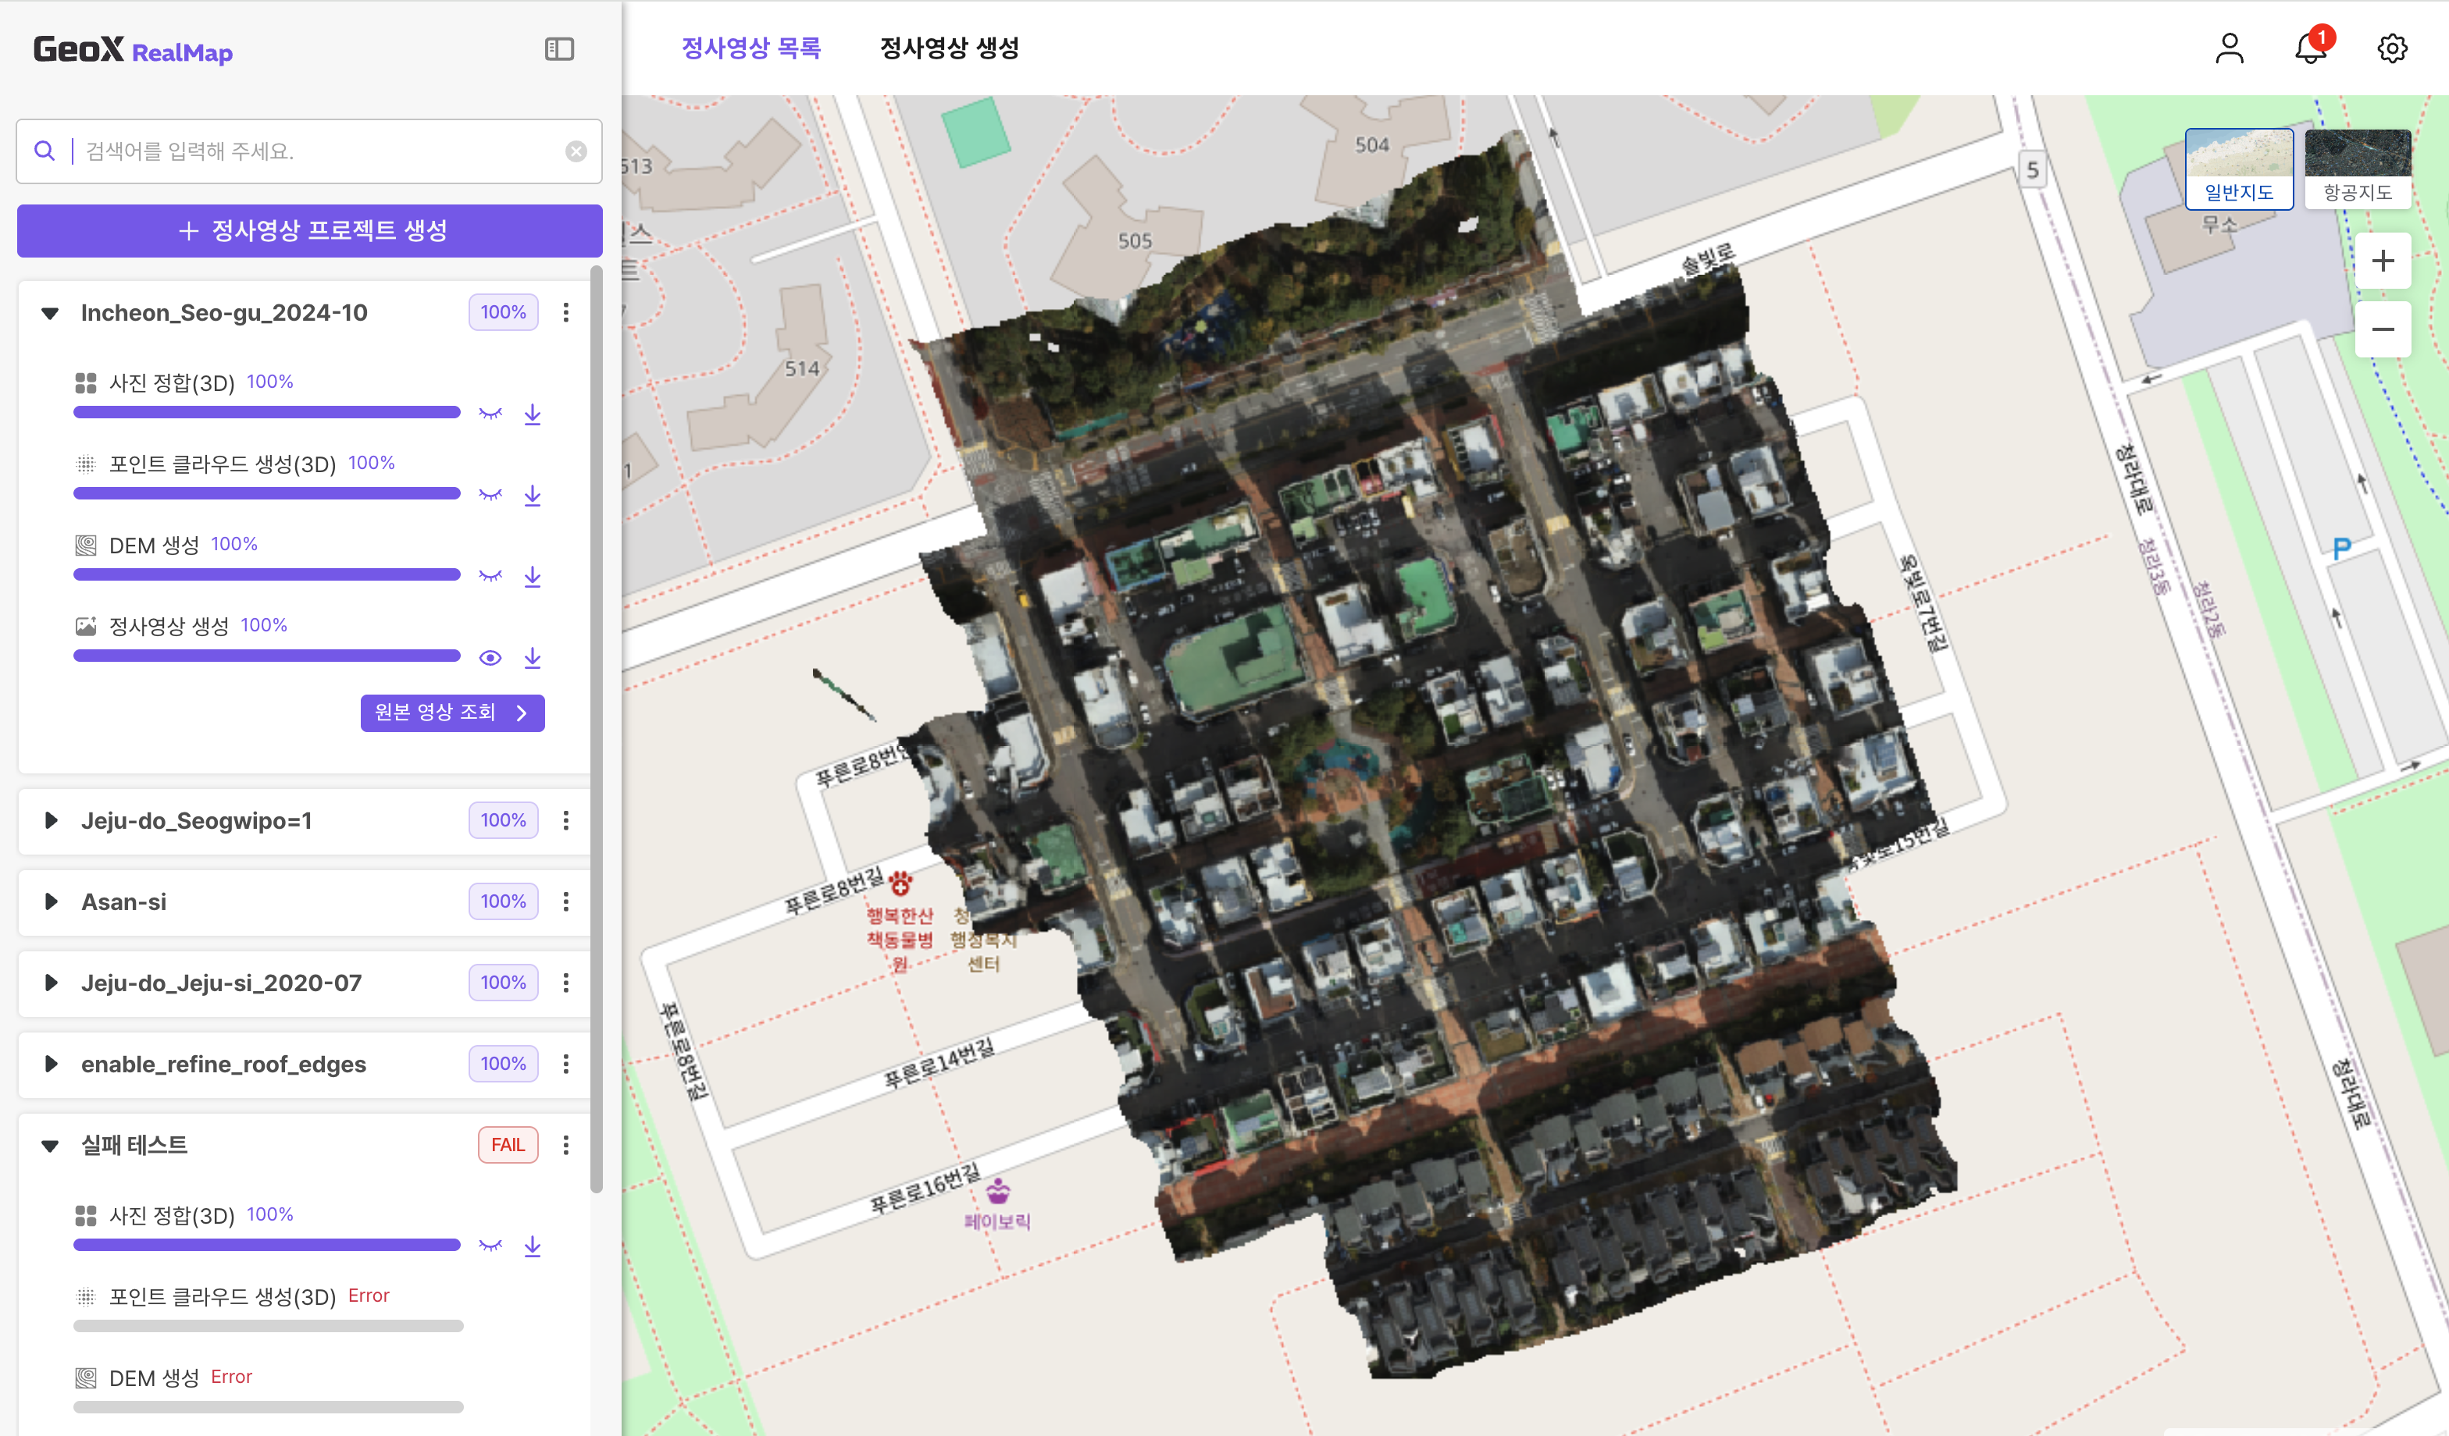Switch basemap to 일반지도
This screenshot has height=1436, width=2449.
(x=2239, y=169)
